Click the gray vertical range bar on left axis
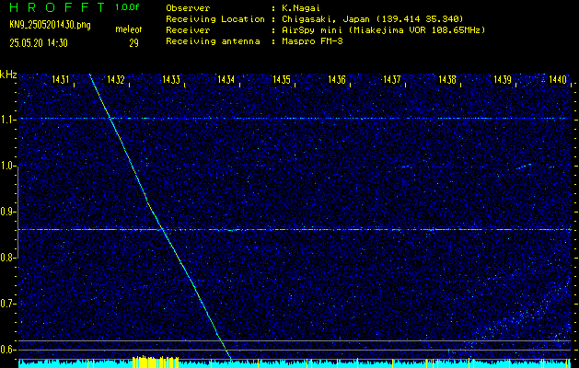Viewport: 579px width, 368px height. (17, 213)
